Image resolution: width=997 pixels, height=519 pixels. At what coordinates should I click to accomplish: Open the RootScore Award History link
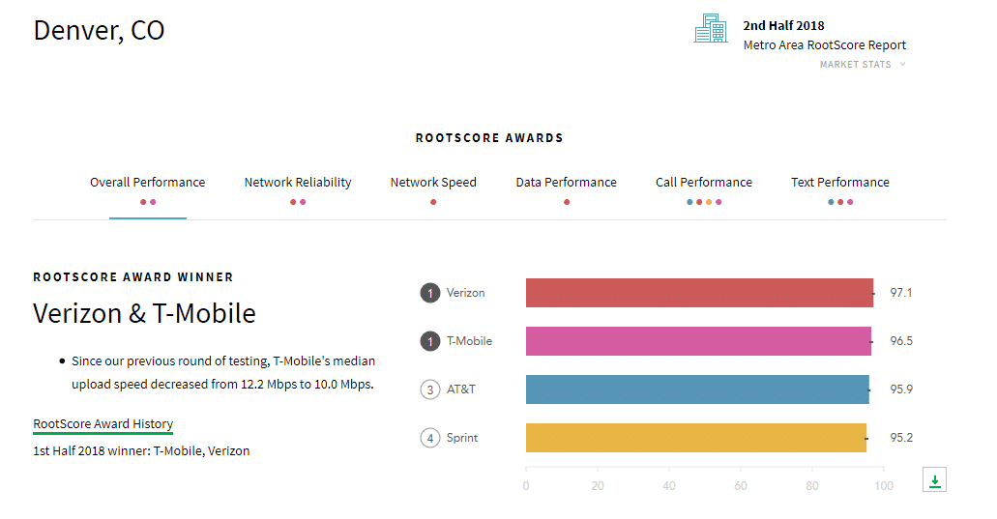click(x=103, y=423)
